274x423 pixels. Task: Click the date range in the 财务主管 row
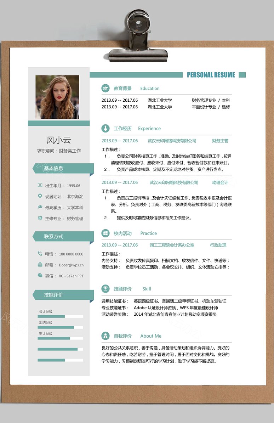tap(119, 141)
